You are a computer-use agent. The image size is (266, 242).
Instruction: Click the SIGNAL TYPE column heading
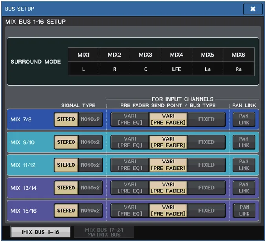(x=78, y=105)
